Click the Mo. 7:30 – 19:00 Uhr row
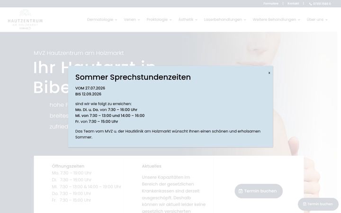 point(72,173)
